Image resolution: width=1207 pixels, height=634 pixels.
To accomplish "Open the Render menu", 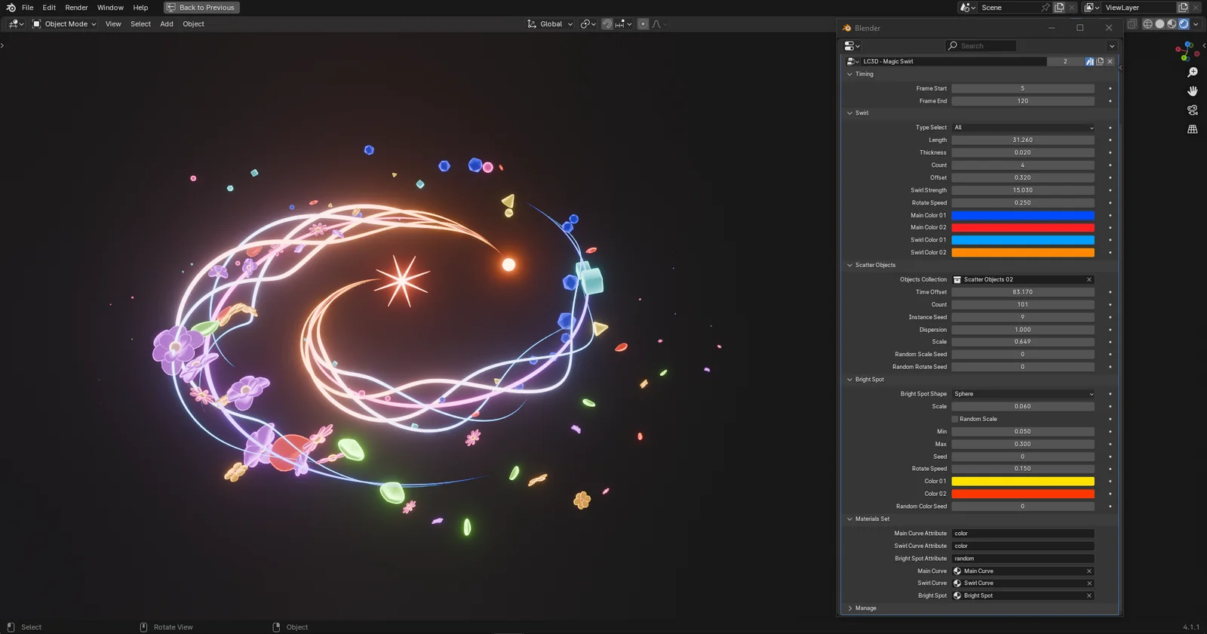I will tap(76, 8).
